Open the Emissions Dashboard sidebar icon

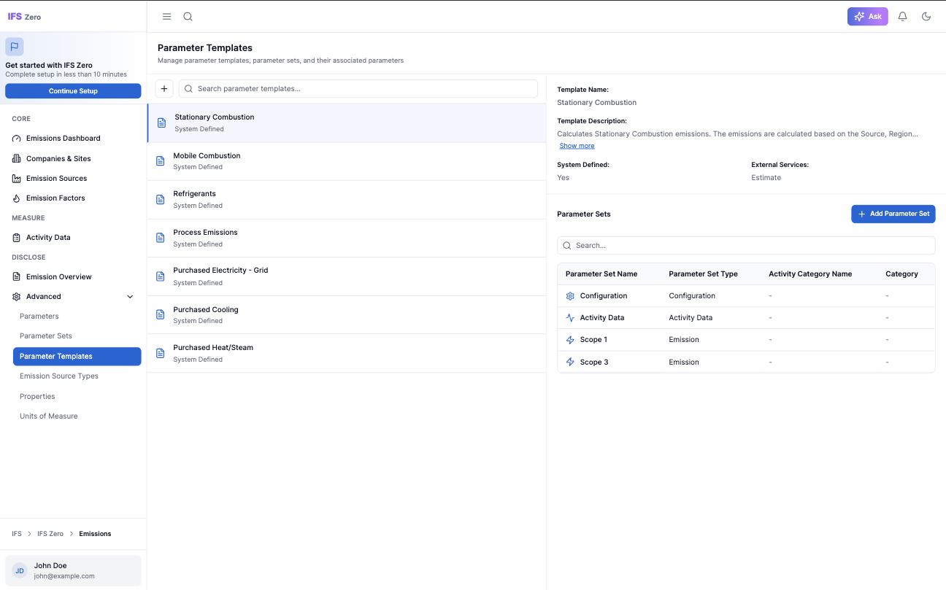15,138
